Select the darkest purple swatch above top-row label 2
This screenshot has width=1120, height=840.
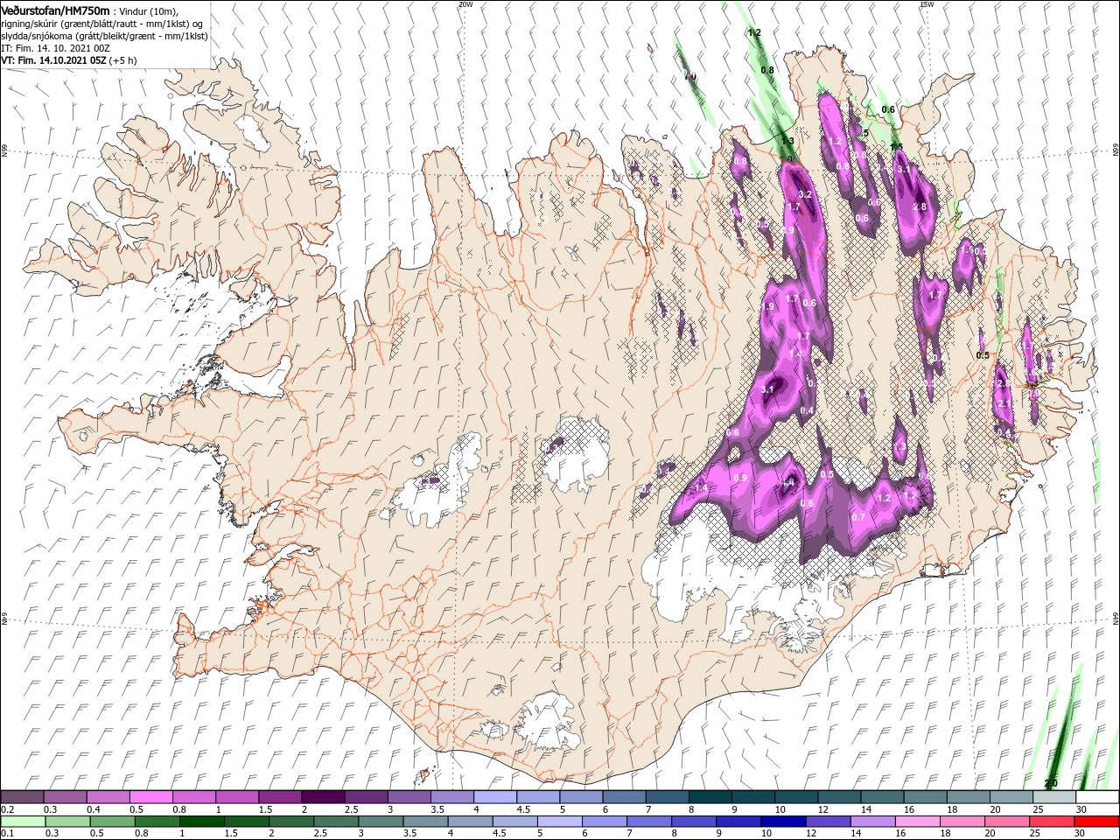pos(323,797)
